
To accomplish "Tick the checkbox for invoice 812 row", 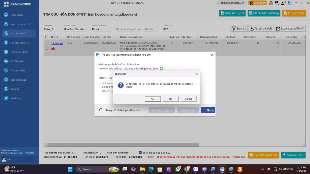I will coord(47,48).
